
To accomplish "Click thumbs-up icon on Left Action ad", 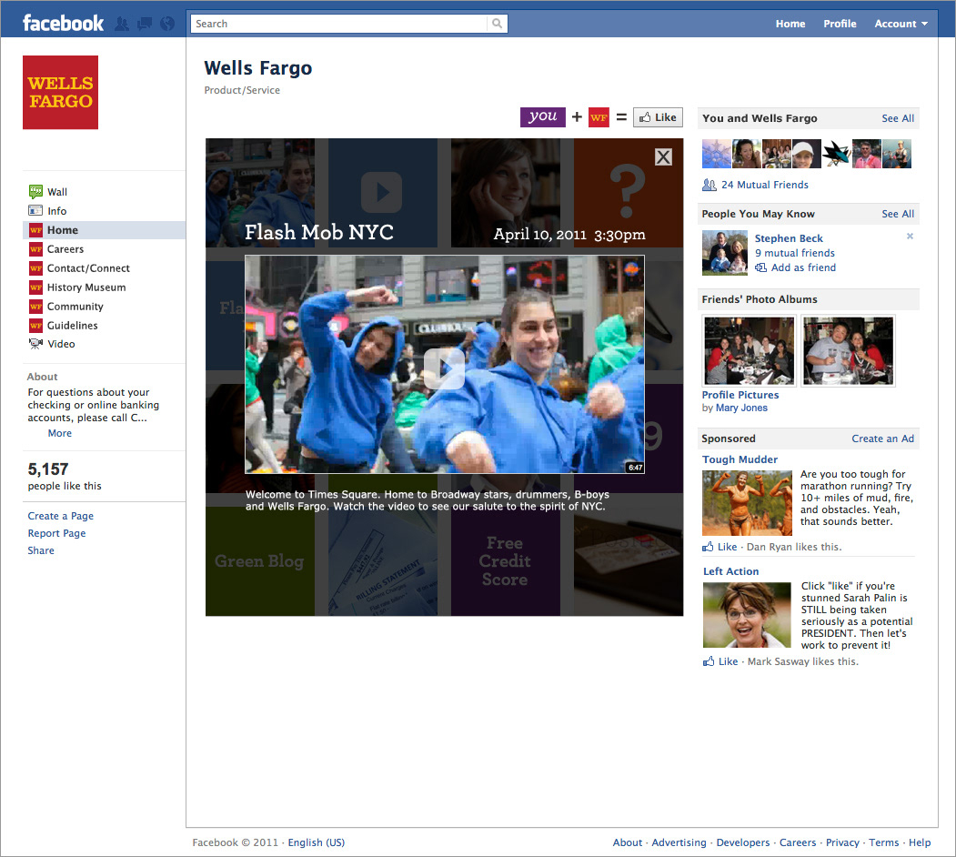I will 709,661.
